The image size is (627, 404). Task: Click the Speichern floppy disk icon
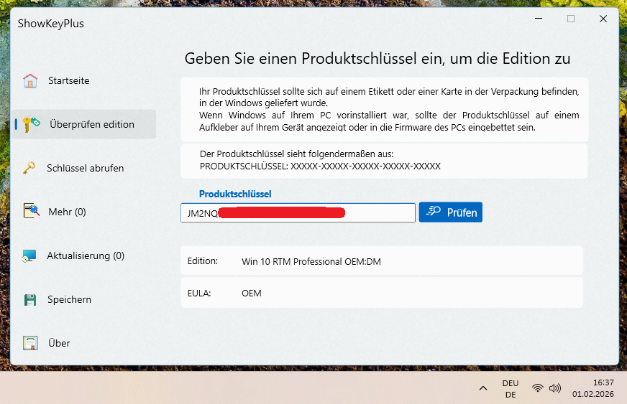click(x=30, y=299)
